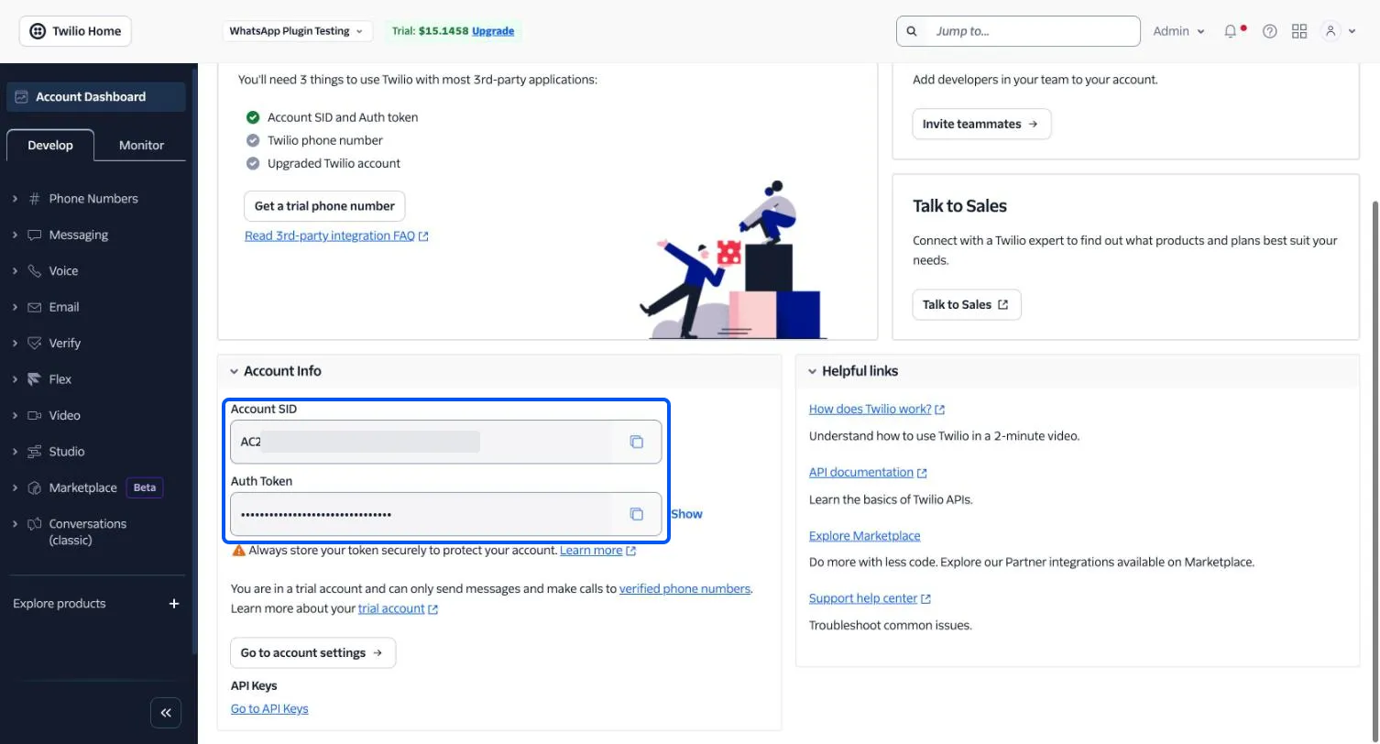1380x744 pixels.
Task: Click the Messaging chat bubble icon
Action: click(35, 235)
